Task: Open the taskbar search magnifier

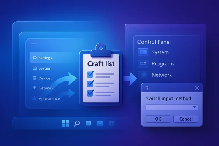Action: 77,123
